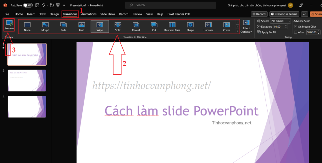322x163 pixels.
Task: Switch to the Insert tab
Action: point(31,14)
